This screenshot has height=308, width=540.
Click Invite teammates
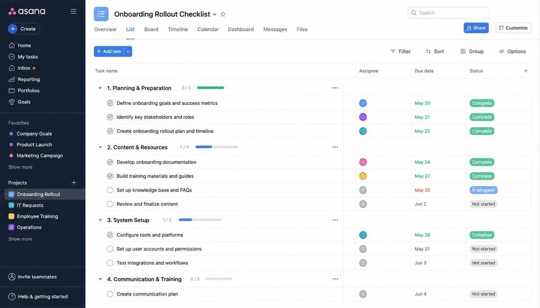point(32,277)
